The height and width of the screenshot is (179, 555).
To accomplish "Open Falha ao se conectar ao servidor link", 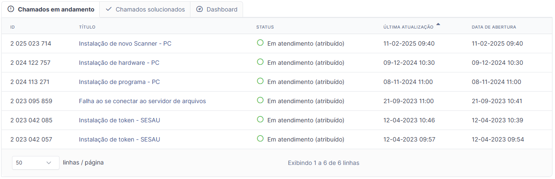I will click(142, 101).
